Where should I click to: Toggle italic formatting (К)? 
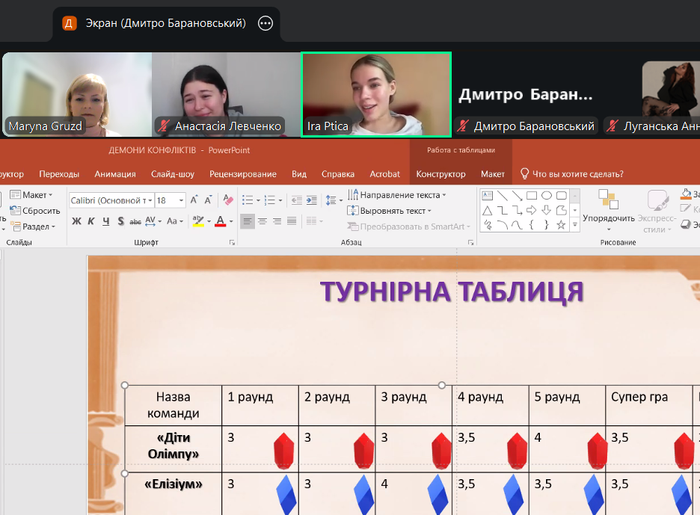click(91, 221)
